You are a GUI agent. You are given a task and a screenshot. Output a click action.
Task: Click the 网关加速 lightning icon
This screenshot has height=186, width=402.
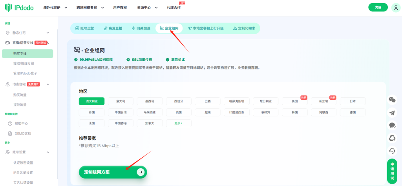(133, 28)
